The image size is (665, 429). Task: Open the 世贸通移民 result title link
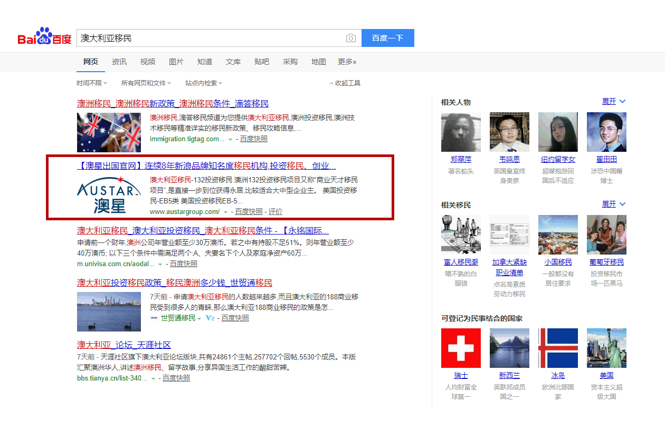click(x=175, y=282)
